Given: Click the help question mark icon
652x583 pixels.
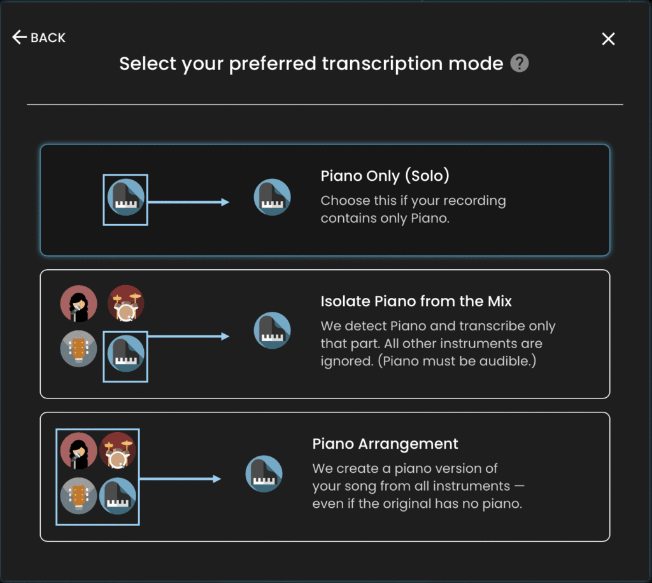Looking at the screenshot, I should pyautogui.click(x=520, y=63).
